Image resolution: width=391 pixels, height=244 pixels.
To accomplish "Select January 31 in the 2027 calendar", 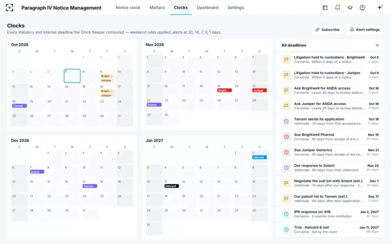I will (x=154, y=229).
